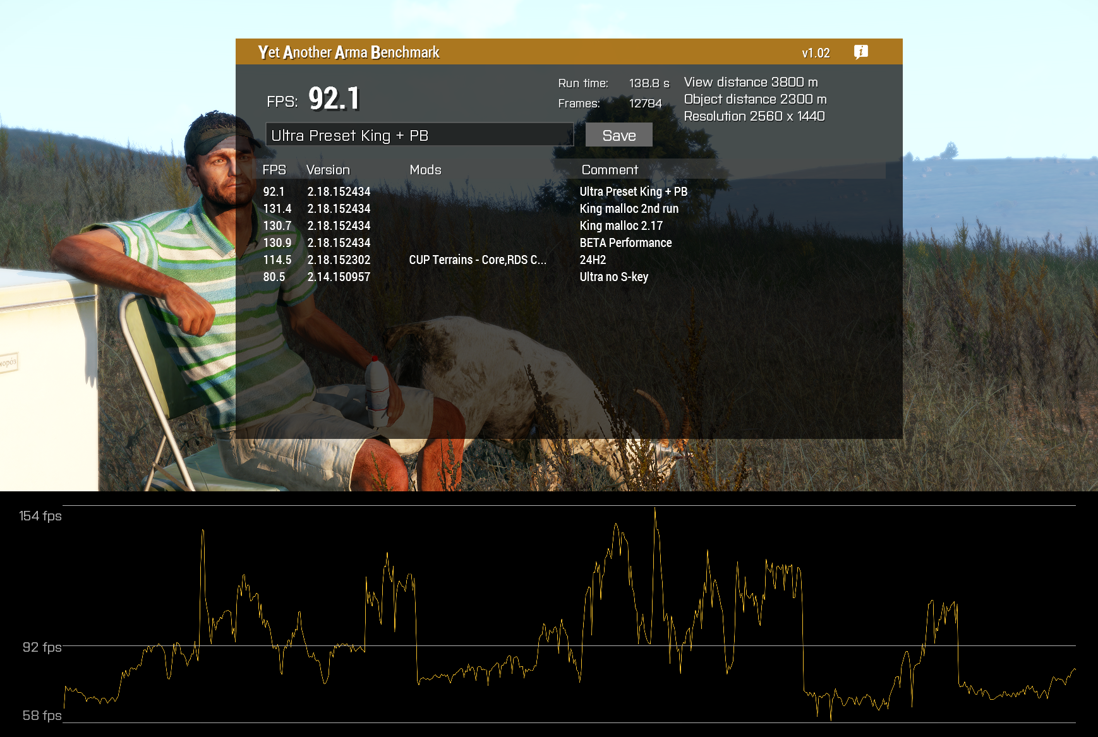Click the v1.02 version label
Screen dimensions: 1098x737
pyautogui.click(x=816, y=53)
